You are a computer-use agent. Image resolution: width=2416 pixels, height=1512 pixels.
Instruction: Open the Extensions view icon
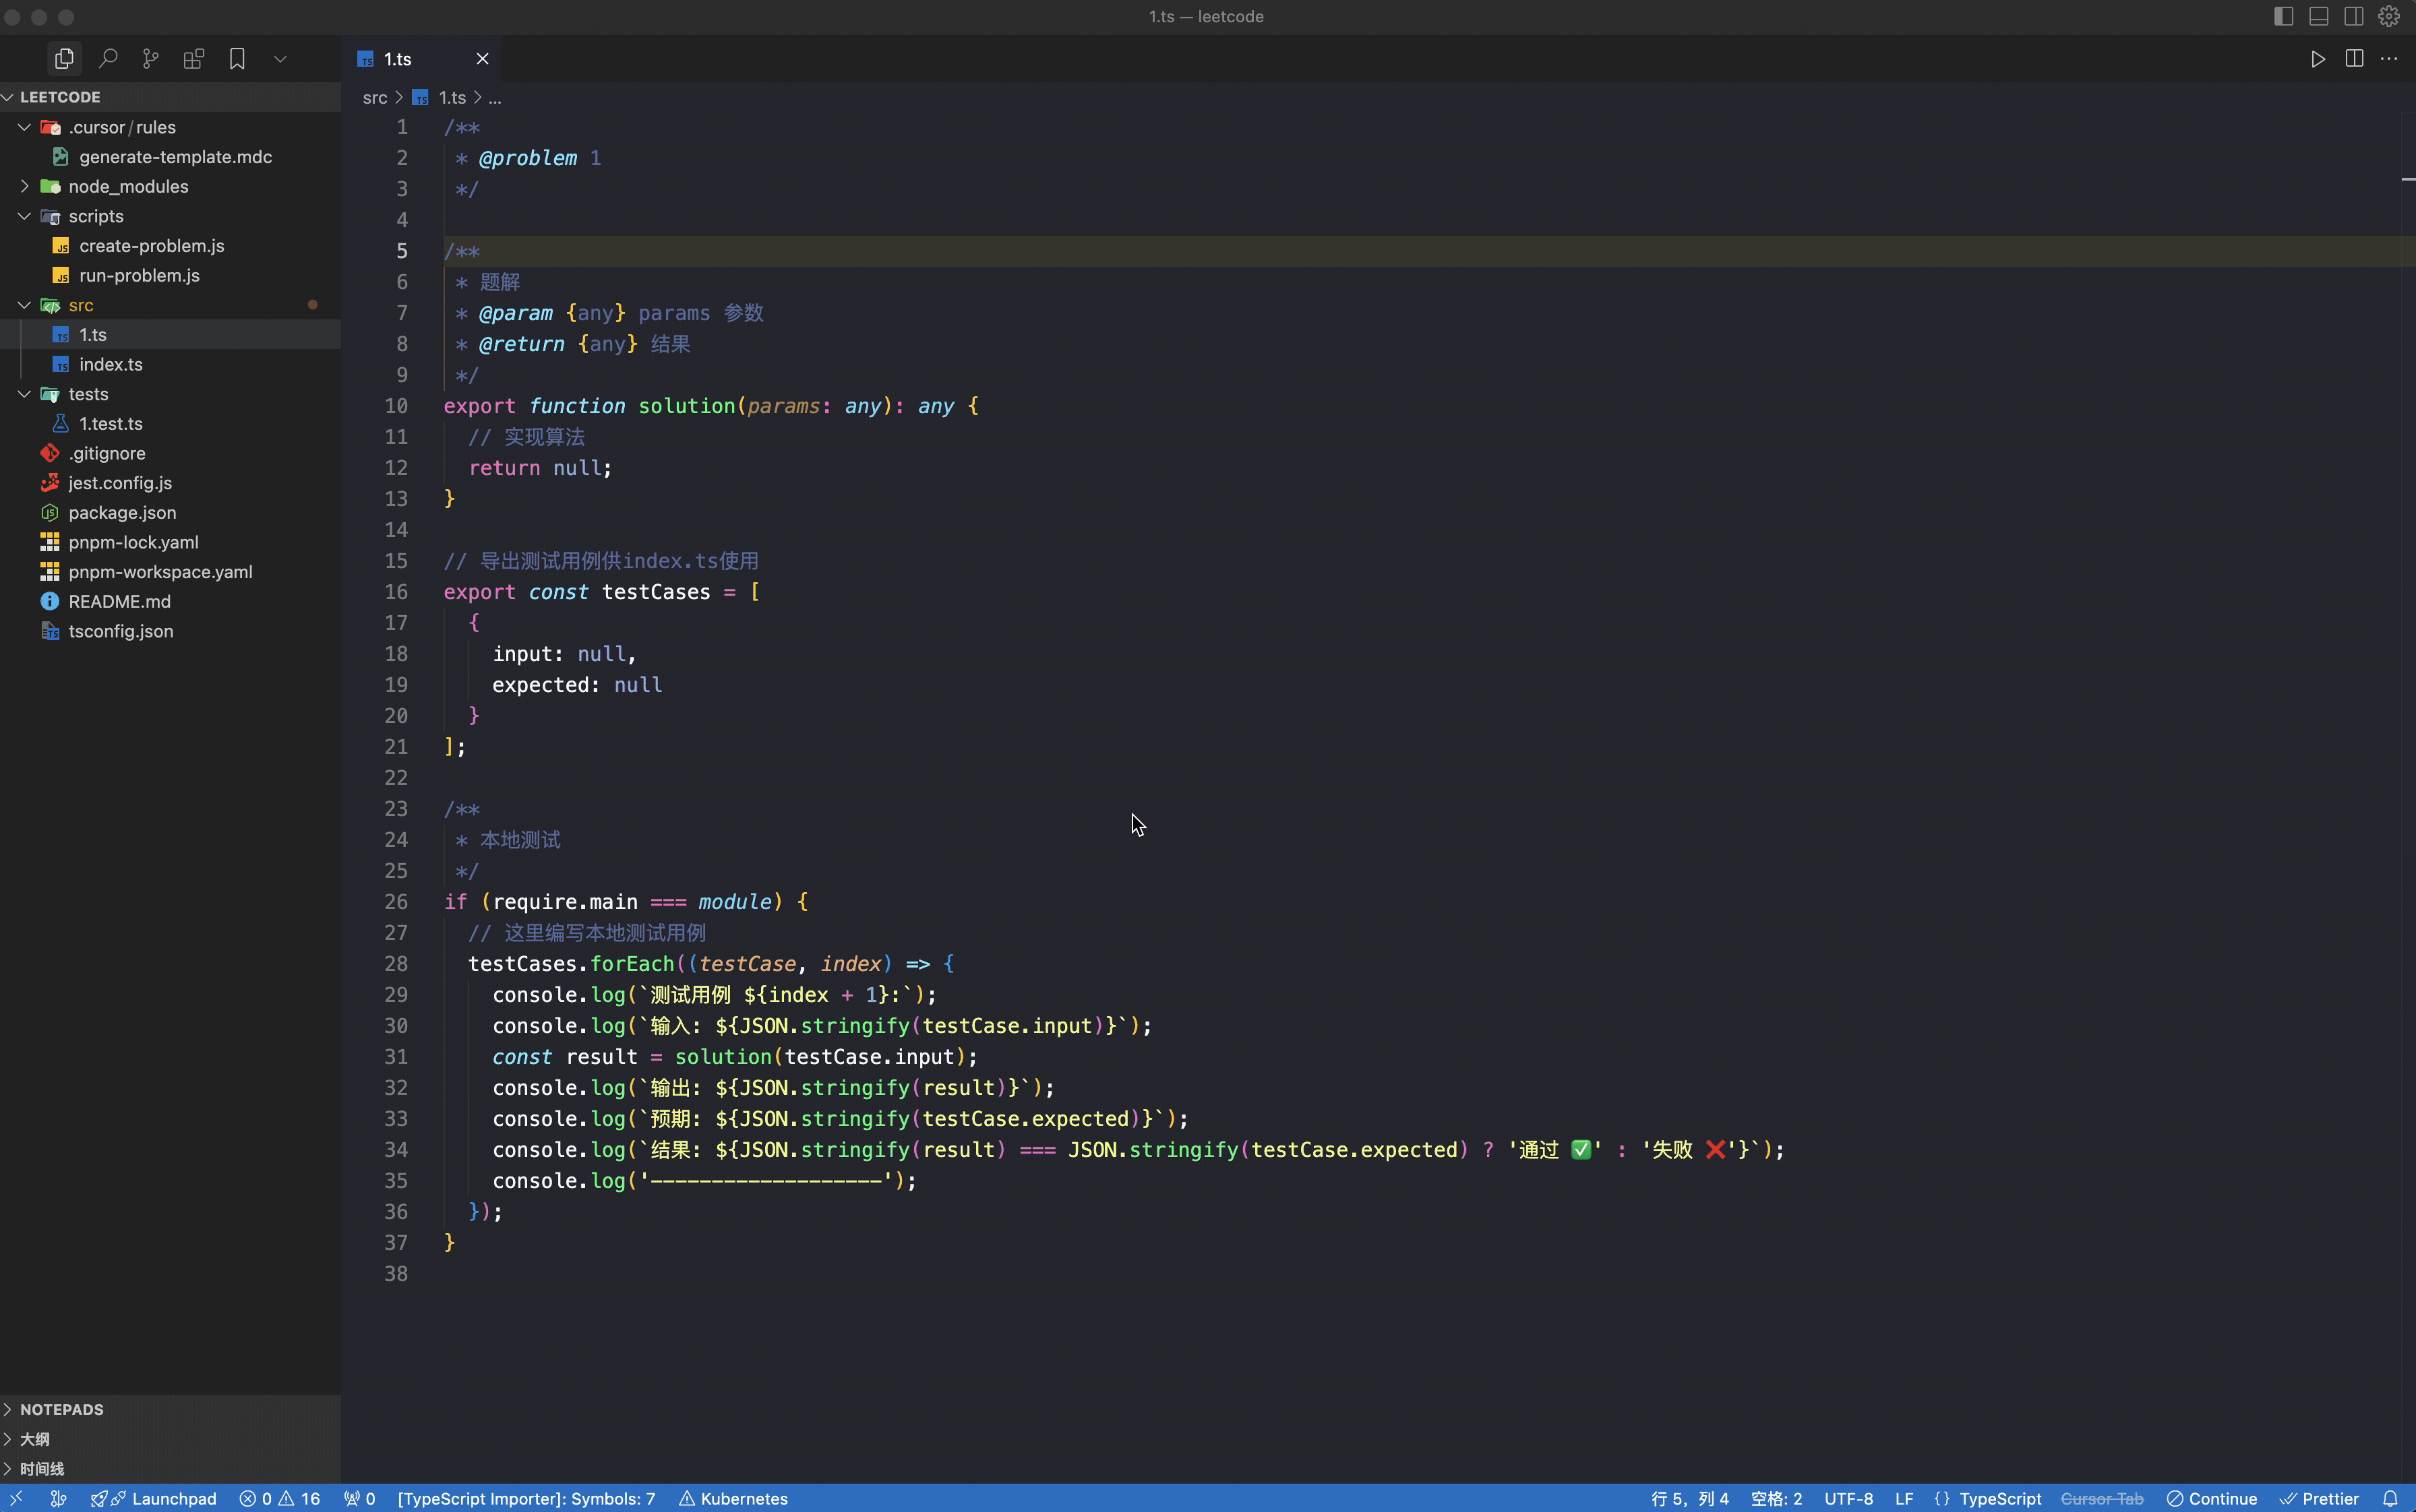pos(194,59)
